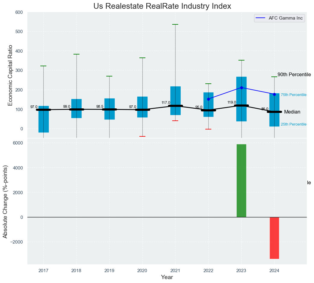Click the chart title text

coord(162,6)
